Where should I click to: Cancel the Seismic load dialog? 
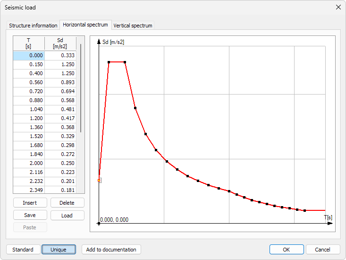[x=323, y=250]
